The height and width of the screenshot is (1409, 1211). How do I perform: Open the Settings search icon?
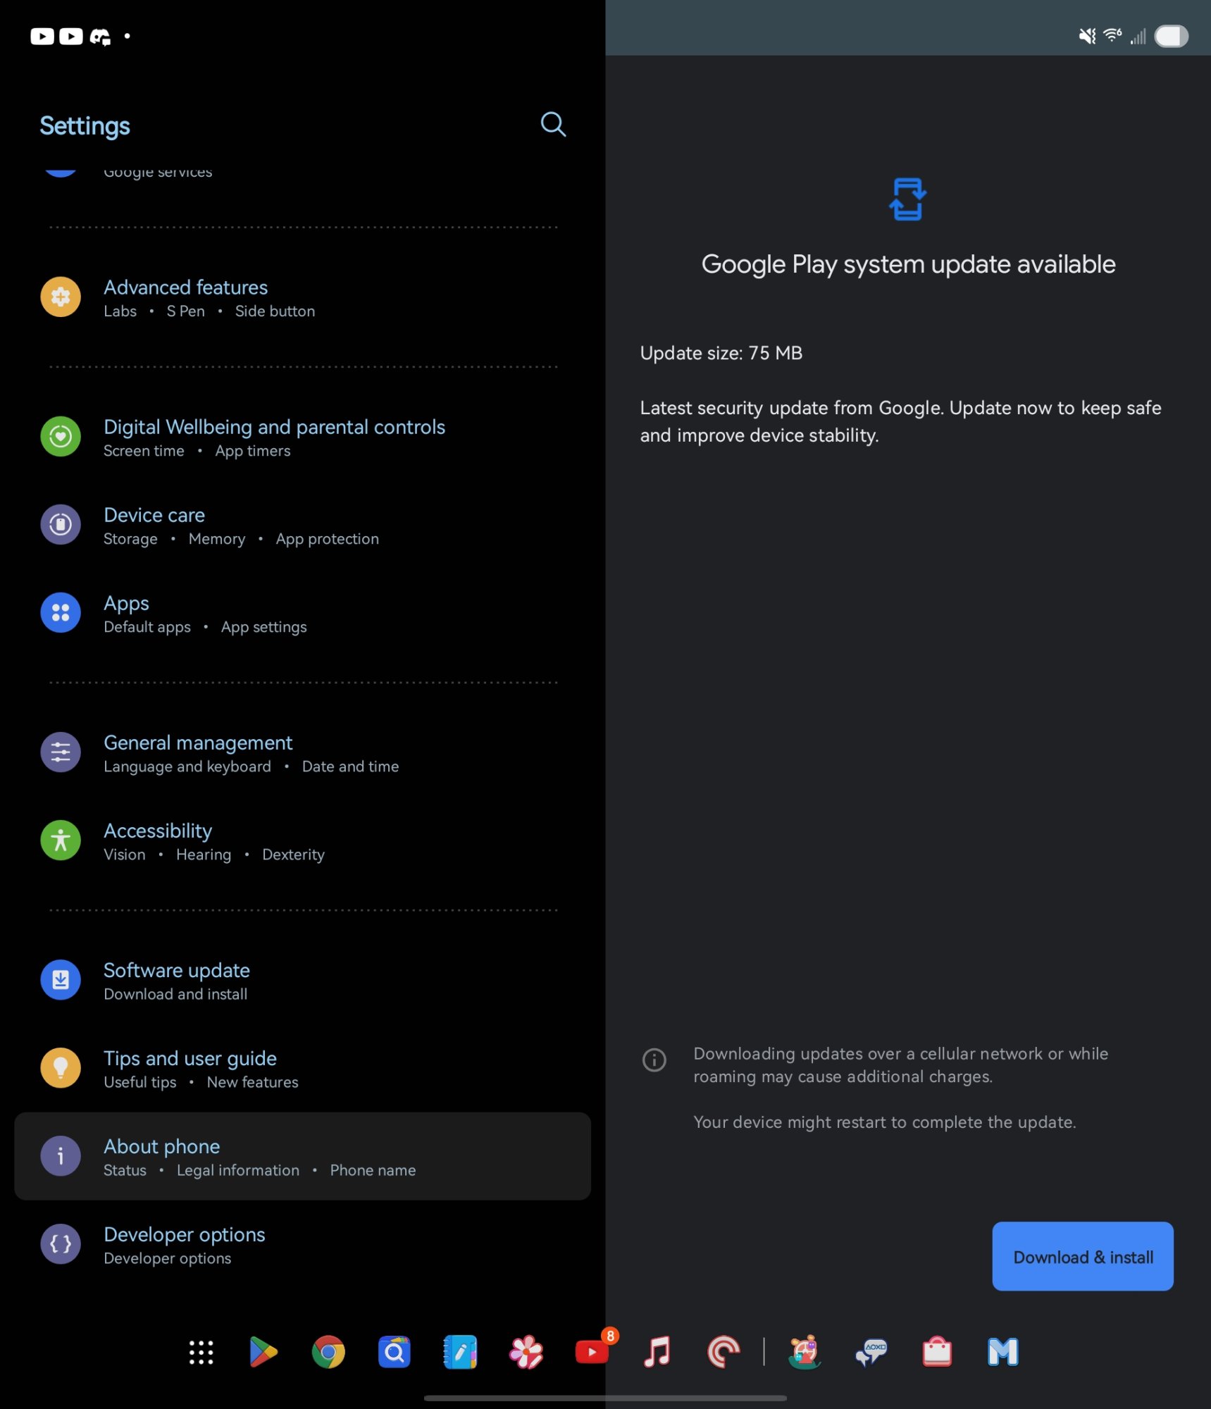coord(553,125)
